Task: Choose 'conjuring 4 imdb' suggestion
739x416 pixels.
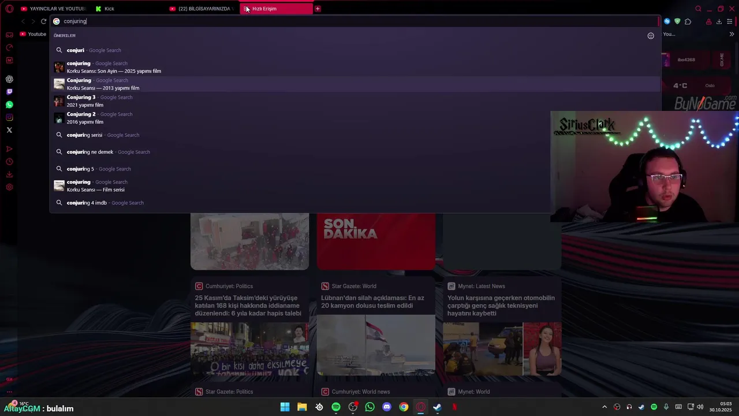Action: [354, 203]
